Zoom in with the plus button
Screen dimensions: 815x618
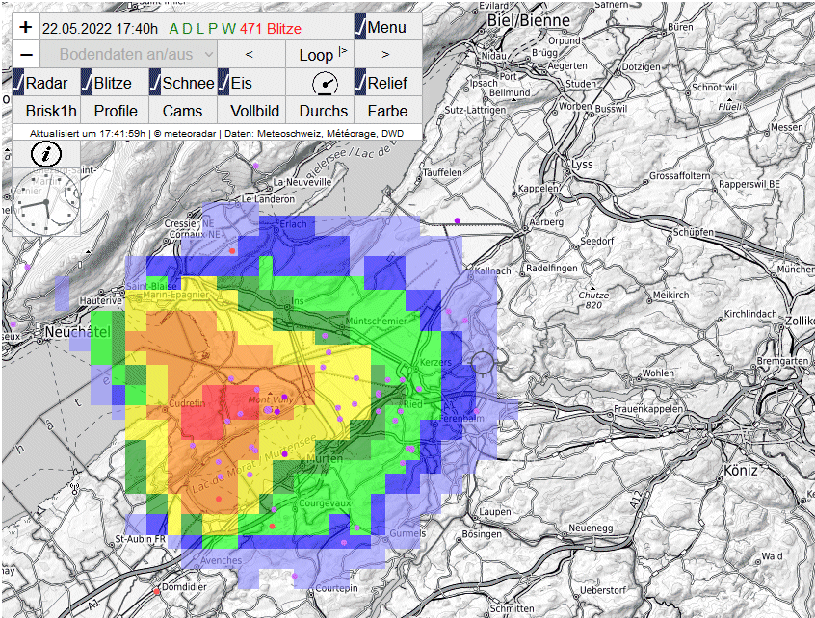25,27
